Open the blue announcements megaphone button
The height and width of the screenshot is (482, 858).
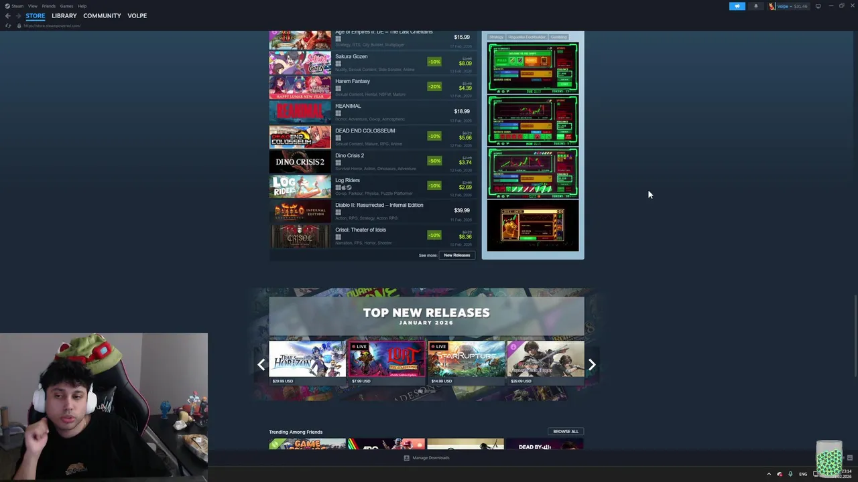pos(737,6)
